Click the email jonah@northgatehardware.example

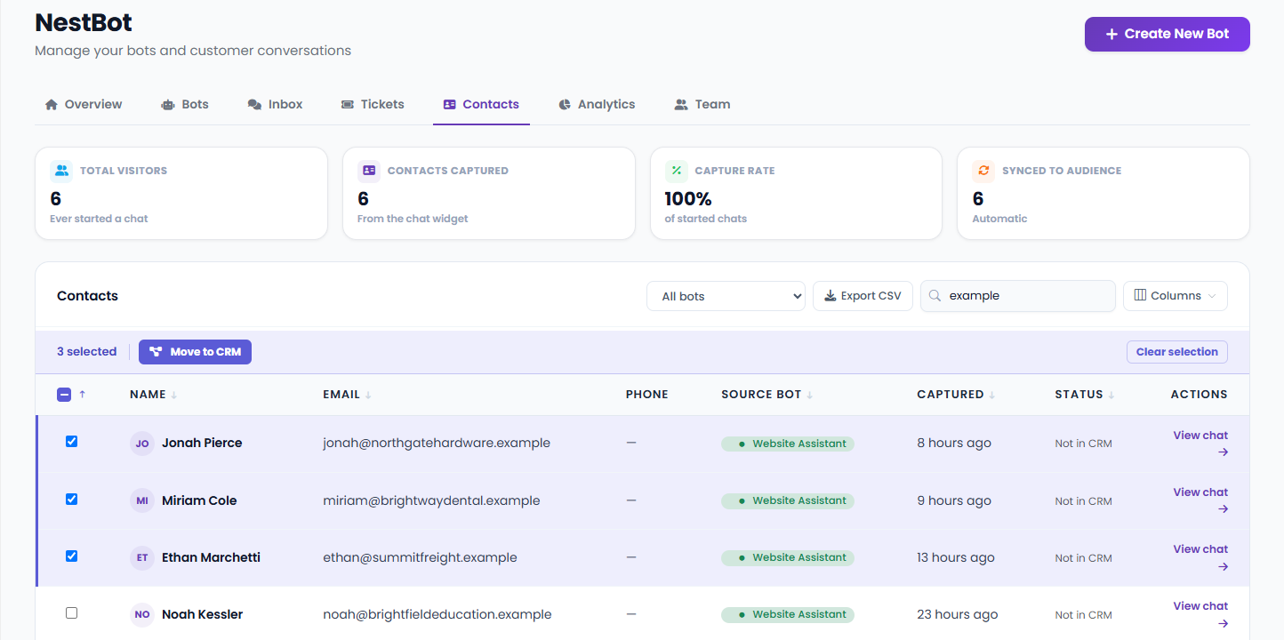click(x=437, y=443)
